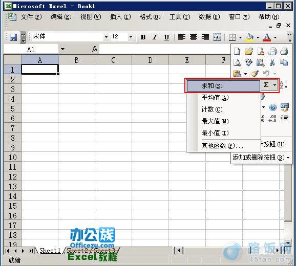This screenshot has height=266, width=296.
Task: Open Fill Color dropdown arrow
Action: coord(258,37)
